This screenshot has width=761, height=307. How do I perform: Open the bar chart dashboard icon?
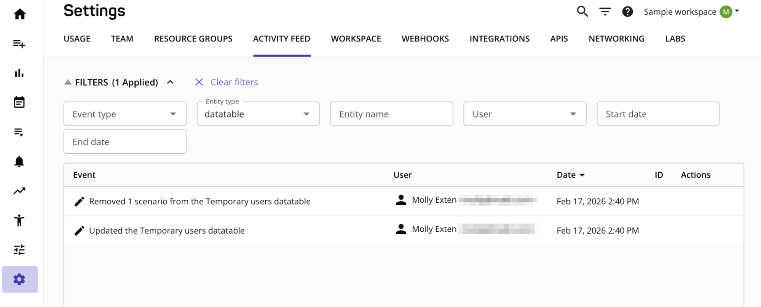pos(19,73)
